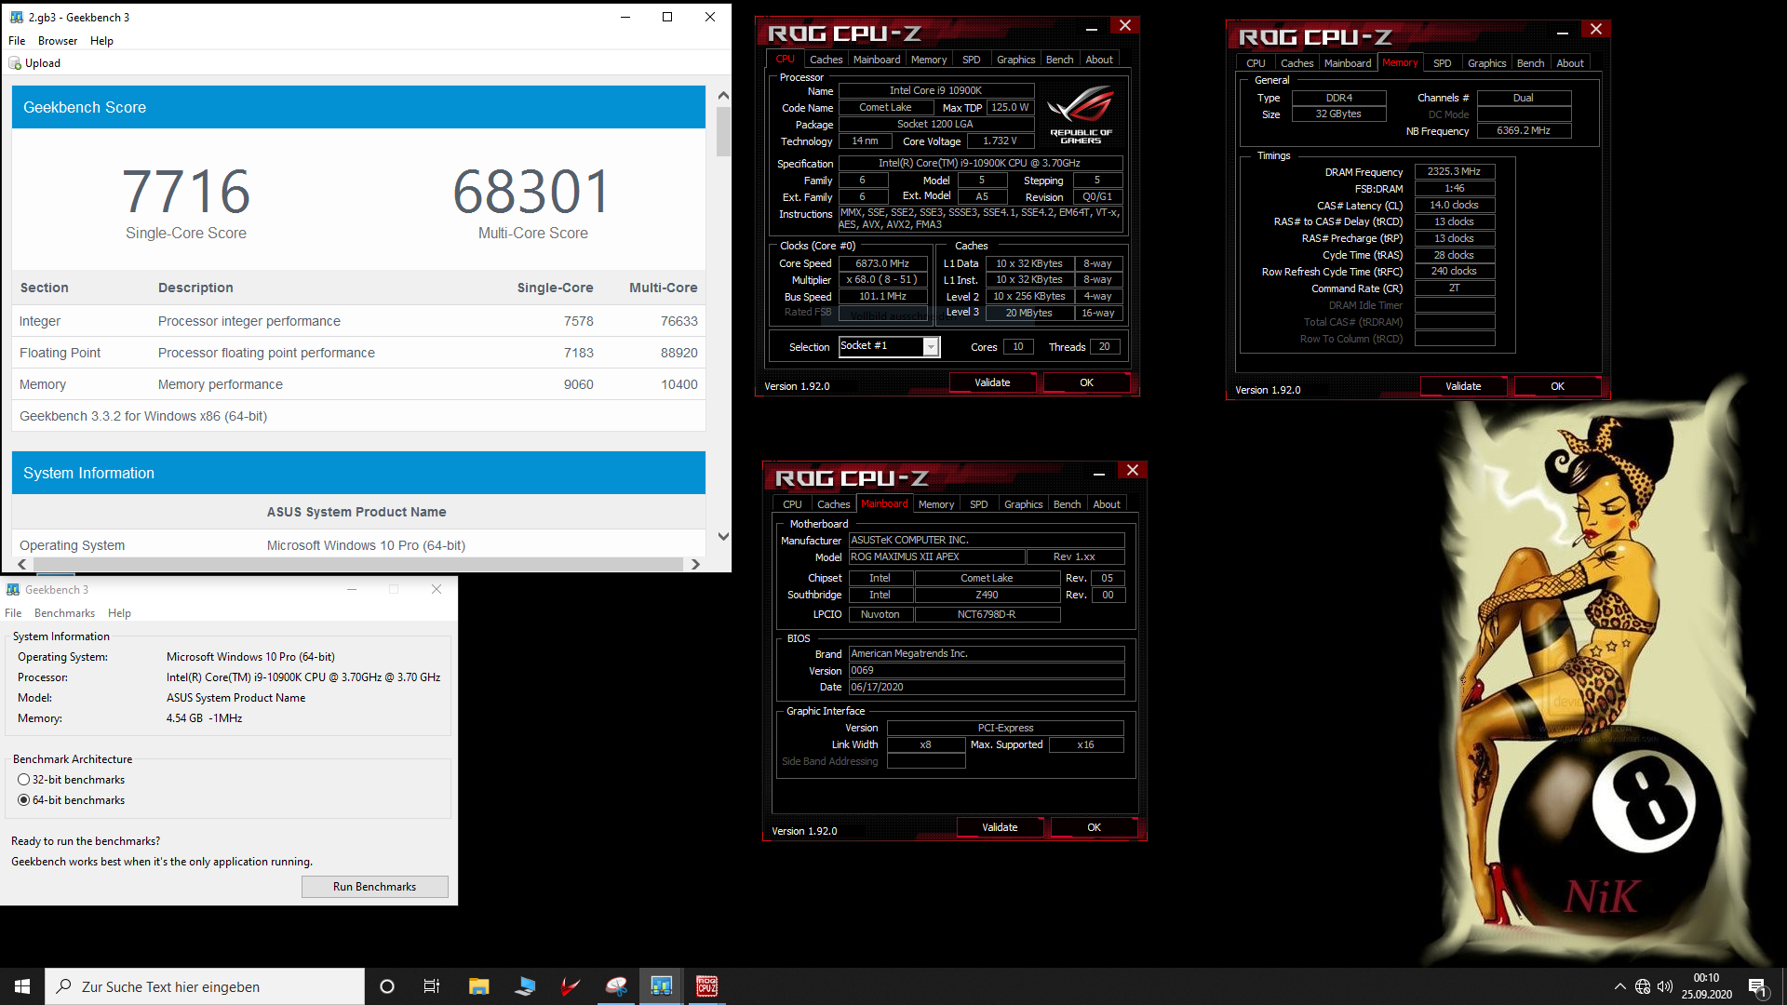Click Validate in CPU-Z CPU window
This screenshot has width=1787, height=1005.
pos(992,382)
